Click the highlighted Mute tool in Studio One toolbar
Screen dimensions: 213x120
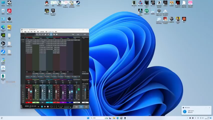coord(51,34)
